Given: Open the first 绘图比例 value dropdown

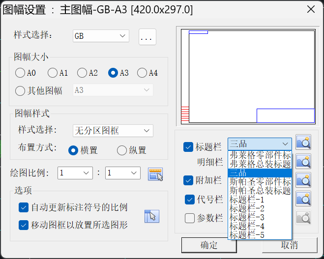Looking at the screenshot, I should pyautogui.click(x=75, y=173).
